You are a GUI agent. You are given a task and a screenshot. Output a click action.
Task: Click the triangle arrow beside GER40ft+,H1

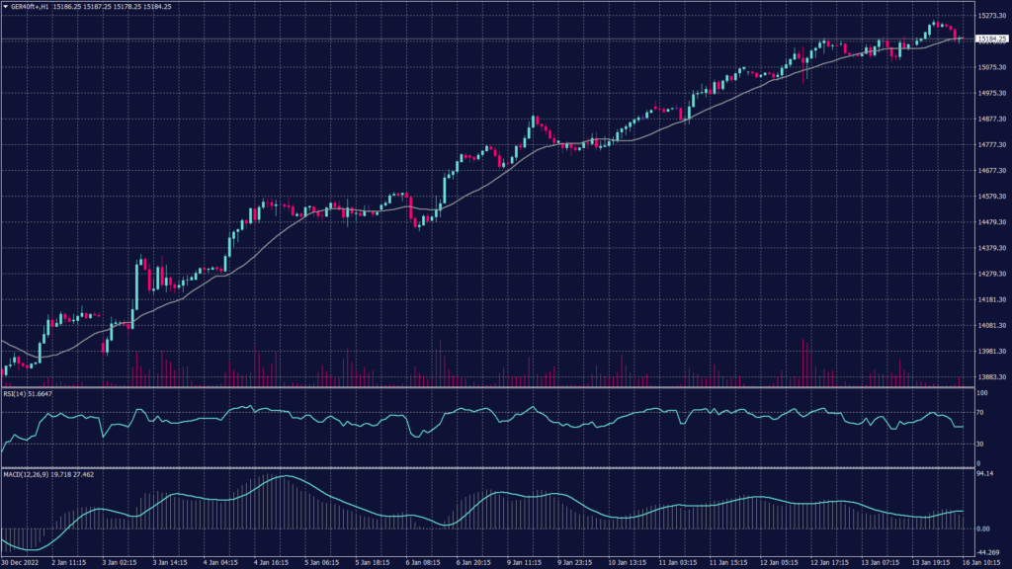click(x=6, y=7)
